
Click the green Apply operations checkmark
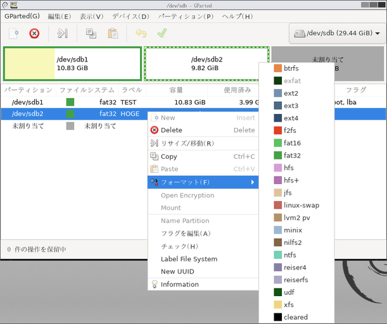pyautogui.click(x=162, y=33)
